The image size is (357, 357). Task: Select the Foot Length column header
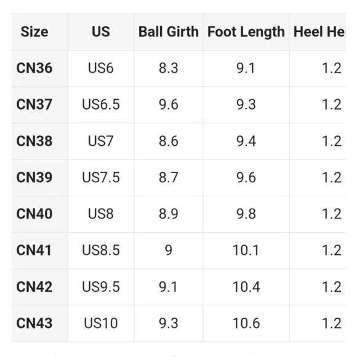pos(246,31)
